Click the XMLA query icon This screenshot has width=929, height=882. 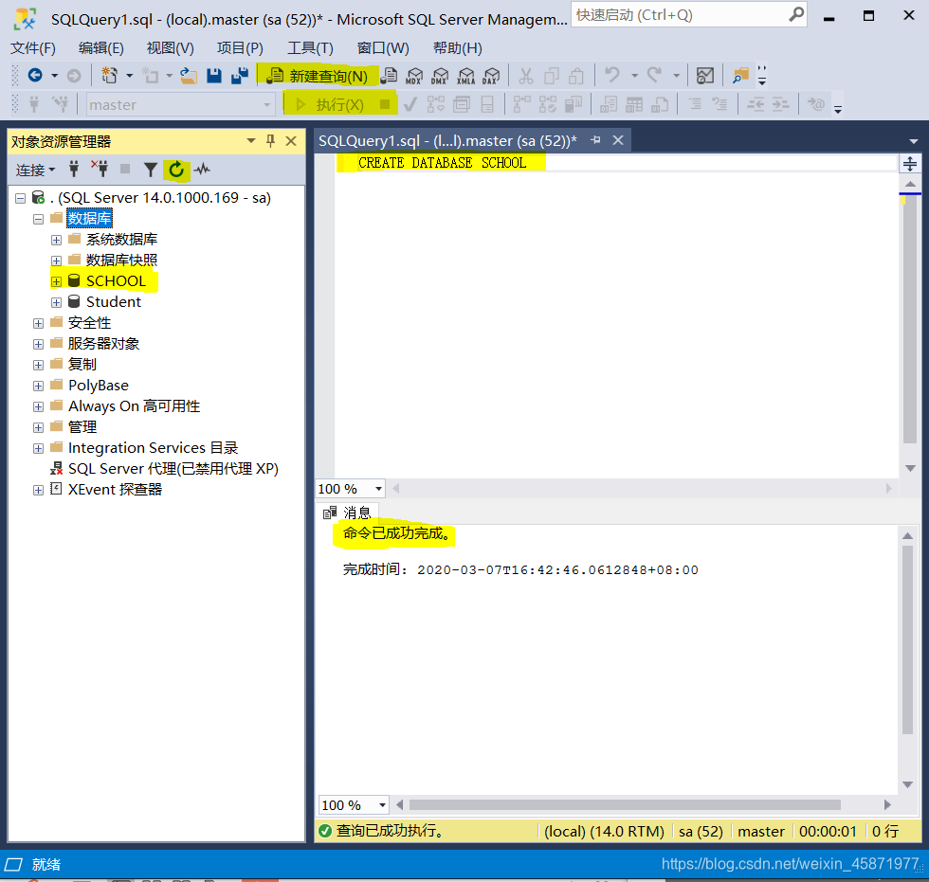(x=465, y=76)
